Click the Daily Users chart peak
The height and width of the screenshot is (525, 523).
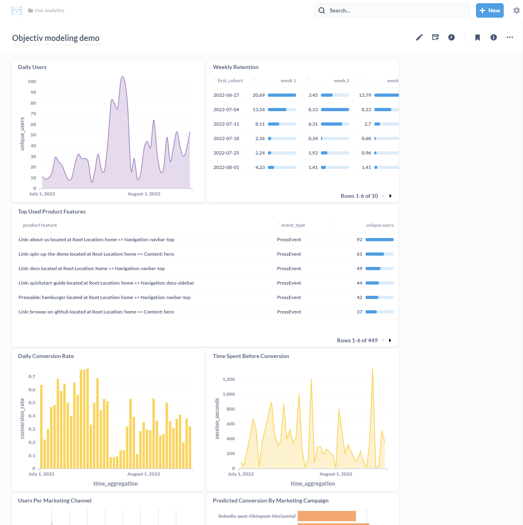[123, 77]
